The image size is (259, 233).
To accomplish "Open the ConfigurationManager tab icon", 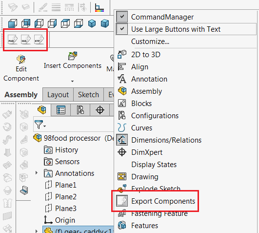I will (x=80, y=110).
